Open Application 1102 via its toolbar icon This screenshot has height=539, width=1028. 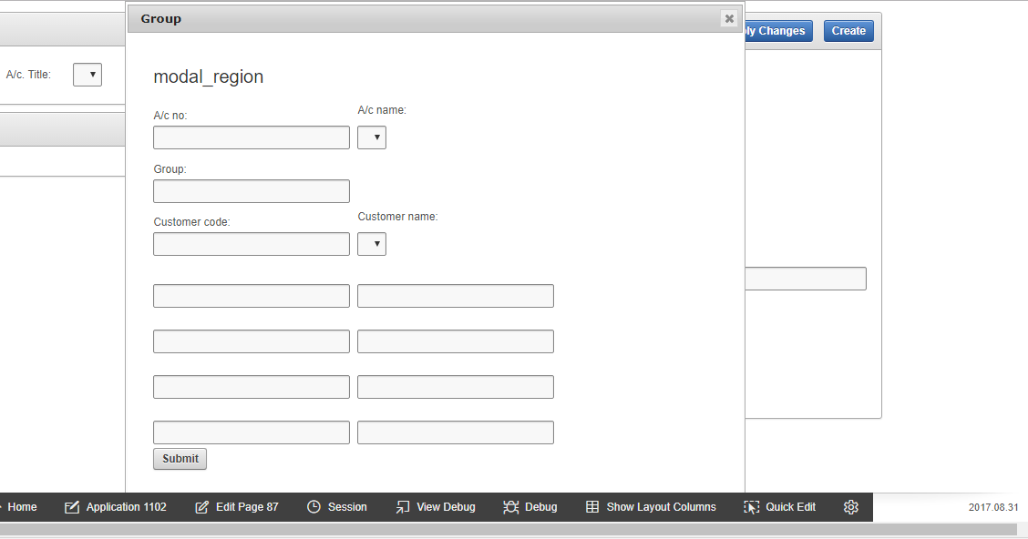click(x=71, y=507)
